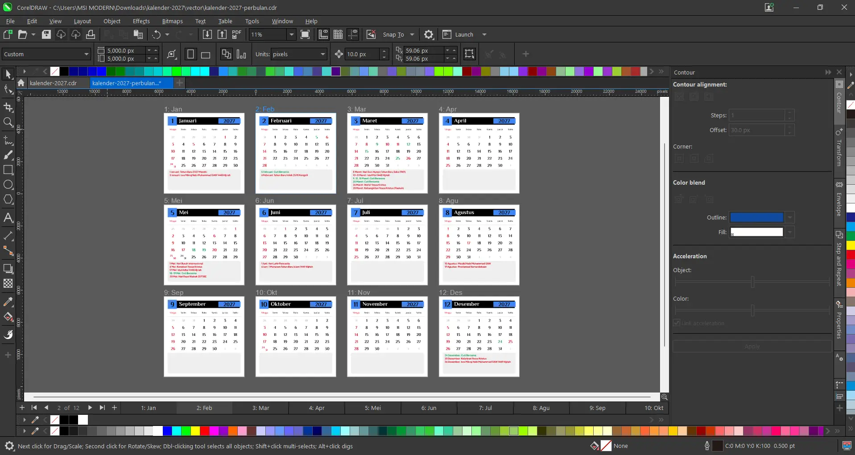Open the Units pixels dropdown
855x455 pixels.
click(x=323, y=54)
